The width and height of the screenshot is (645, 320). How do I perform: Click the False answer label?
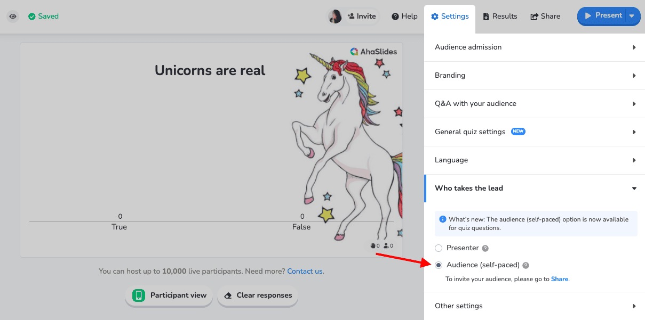tap(301, 227)
